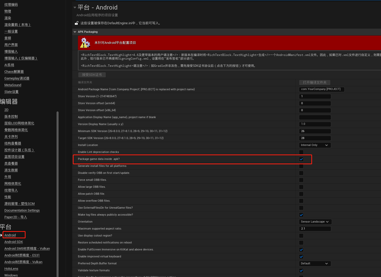Toggle Validate texture formats checkbox
Viewport: 381px width, 277px height.
(x=301, y=271)
